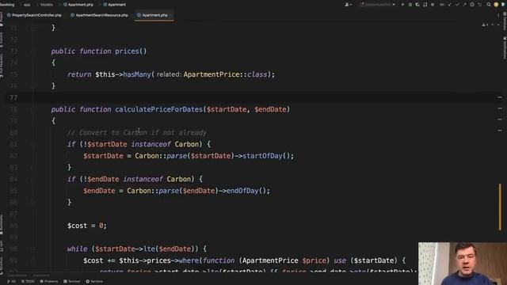The height and width of the screenshot is (285, 507).
Task: Fold the while loop block
Action: pos(32,249)
